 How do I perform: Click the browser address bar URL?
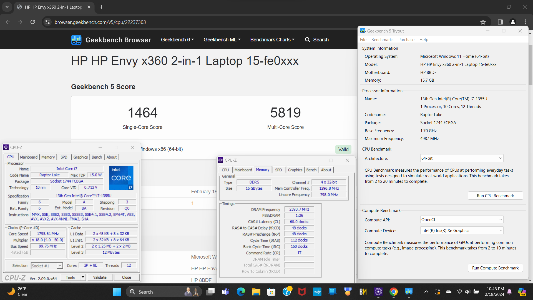coord(100,22)
